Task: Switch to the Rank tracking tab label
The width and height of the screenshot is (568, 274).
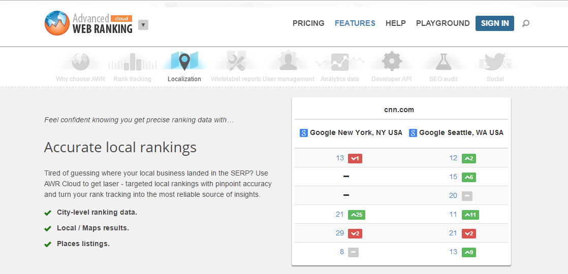Action: click(x=132, y=79)
